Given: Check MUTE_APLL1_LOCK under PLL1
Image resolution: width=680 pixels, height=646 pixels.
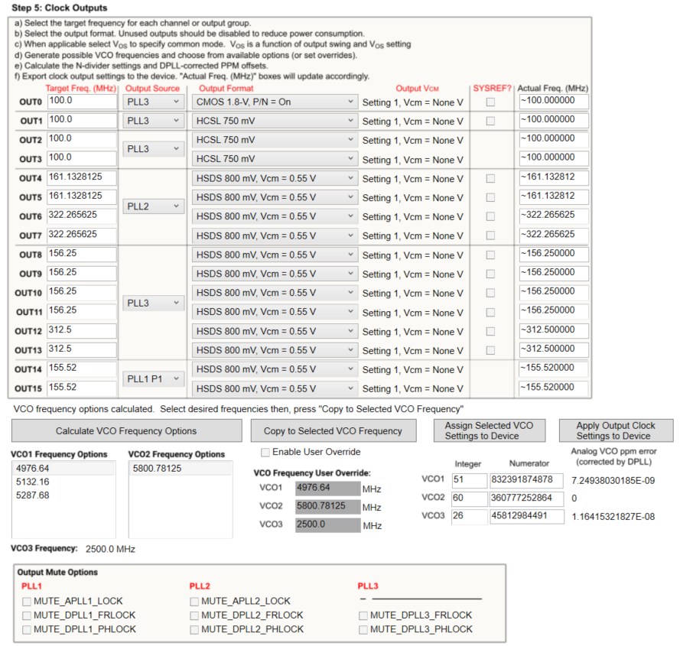Looking at the screenshot, I should pos(27,601).
